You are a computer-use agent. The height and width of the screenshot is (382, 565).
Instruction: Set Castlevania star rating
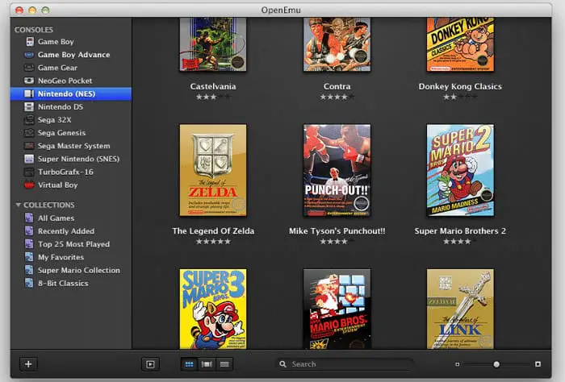(213, 97)
